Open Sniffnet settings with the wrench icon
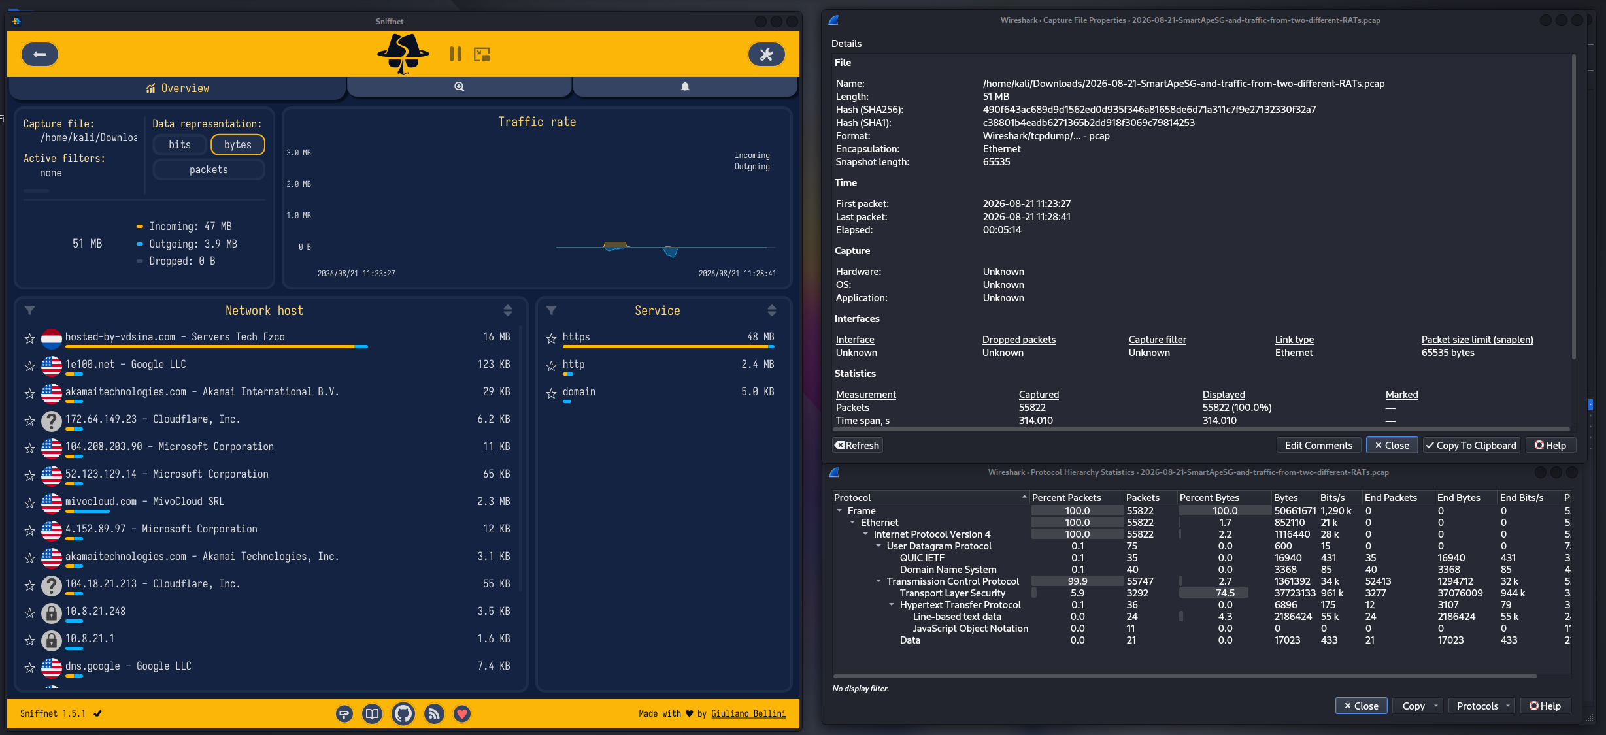 point(766,54)
